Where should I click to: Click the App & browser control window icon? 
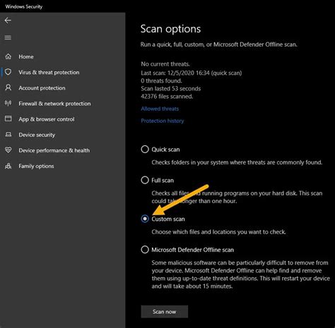(8, 119)
